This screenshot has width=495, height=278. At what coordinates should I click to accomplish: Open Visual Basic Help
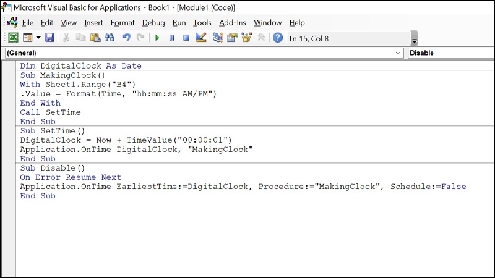pyautogui.click(x=278, y=38)
